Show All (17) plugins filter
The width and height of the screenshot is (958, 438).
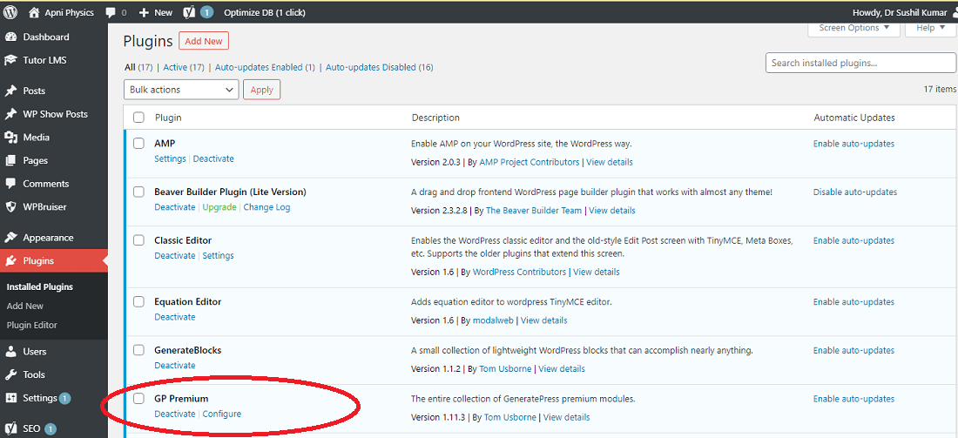click(138, 67)
